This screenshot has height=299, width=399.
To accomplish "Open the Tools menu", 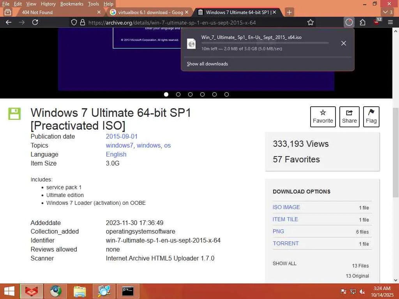I will [x=94, y=4].
